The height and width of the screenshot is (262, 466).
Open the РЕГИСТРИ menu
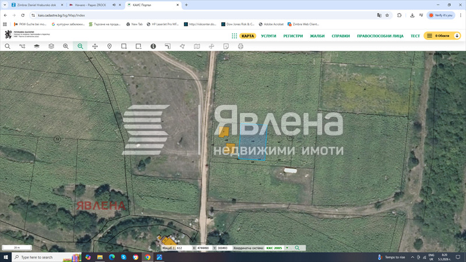pyautogui.click(x=293, y=36)
